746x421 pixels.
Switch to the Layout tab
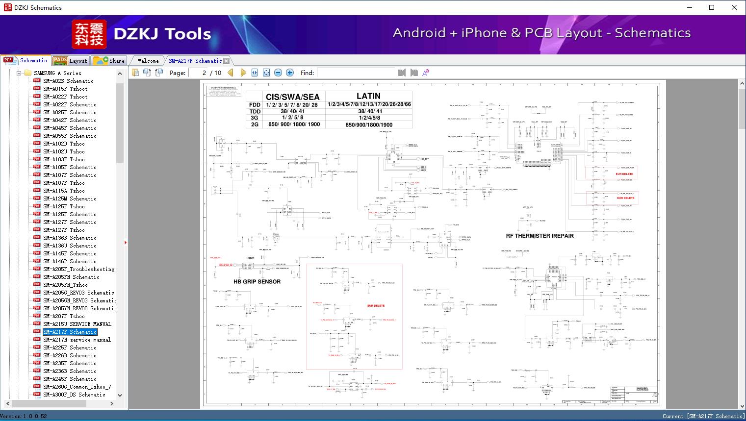pyautogui.click(x=70, y=61)
